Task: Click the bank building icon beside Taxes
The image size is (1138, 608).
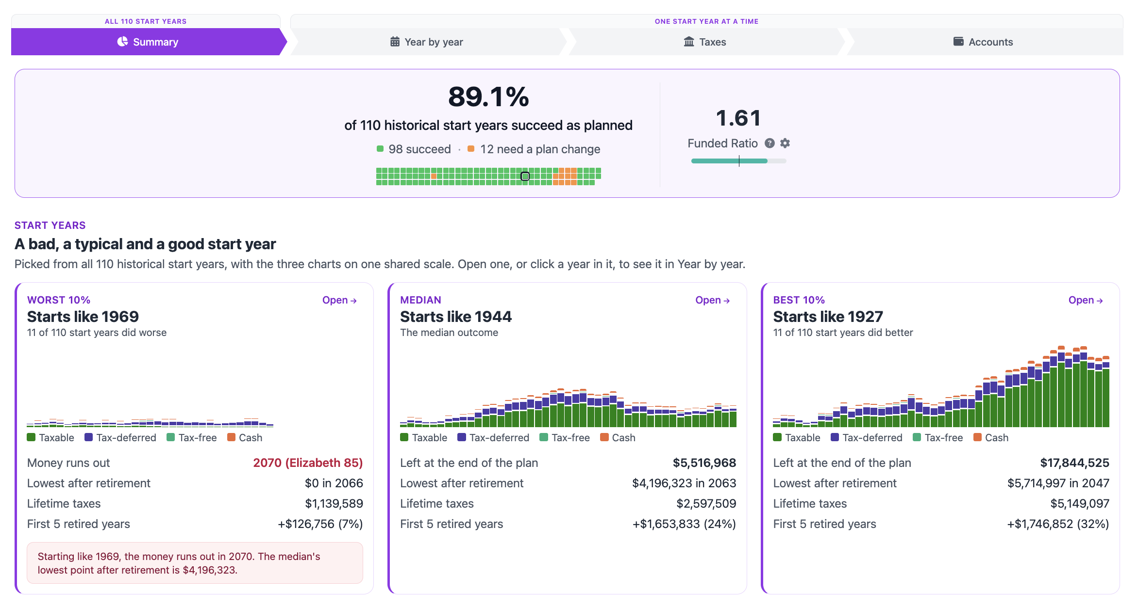Action: pos(689,42)
